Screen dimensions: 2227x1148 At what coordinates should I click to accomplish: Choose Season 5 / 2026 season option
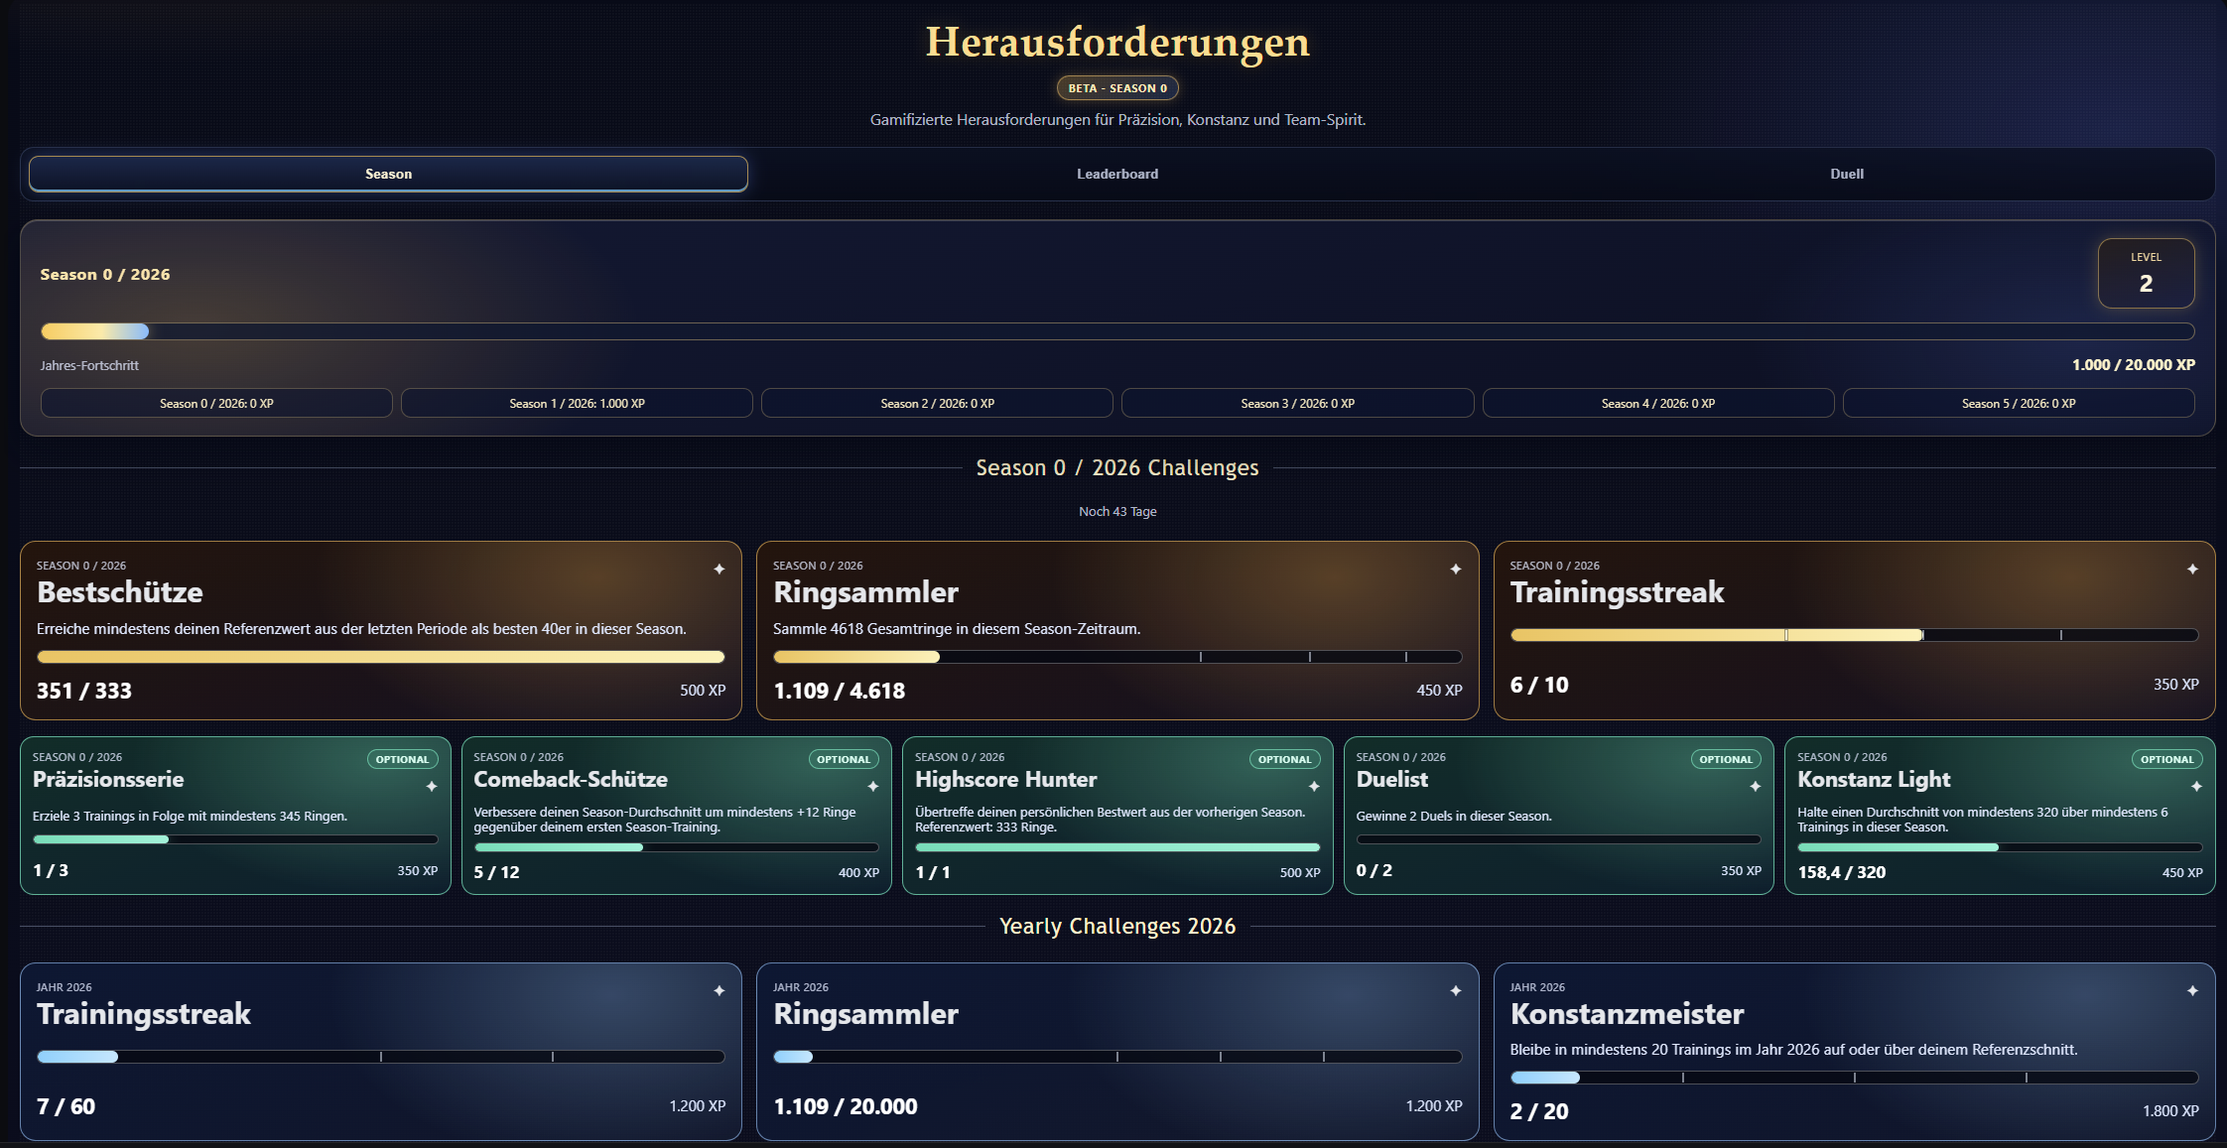click(x=2019, y=403)
